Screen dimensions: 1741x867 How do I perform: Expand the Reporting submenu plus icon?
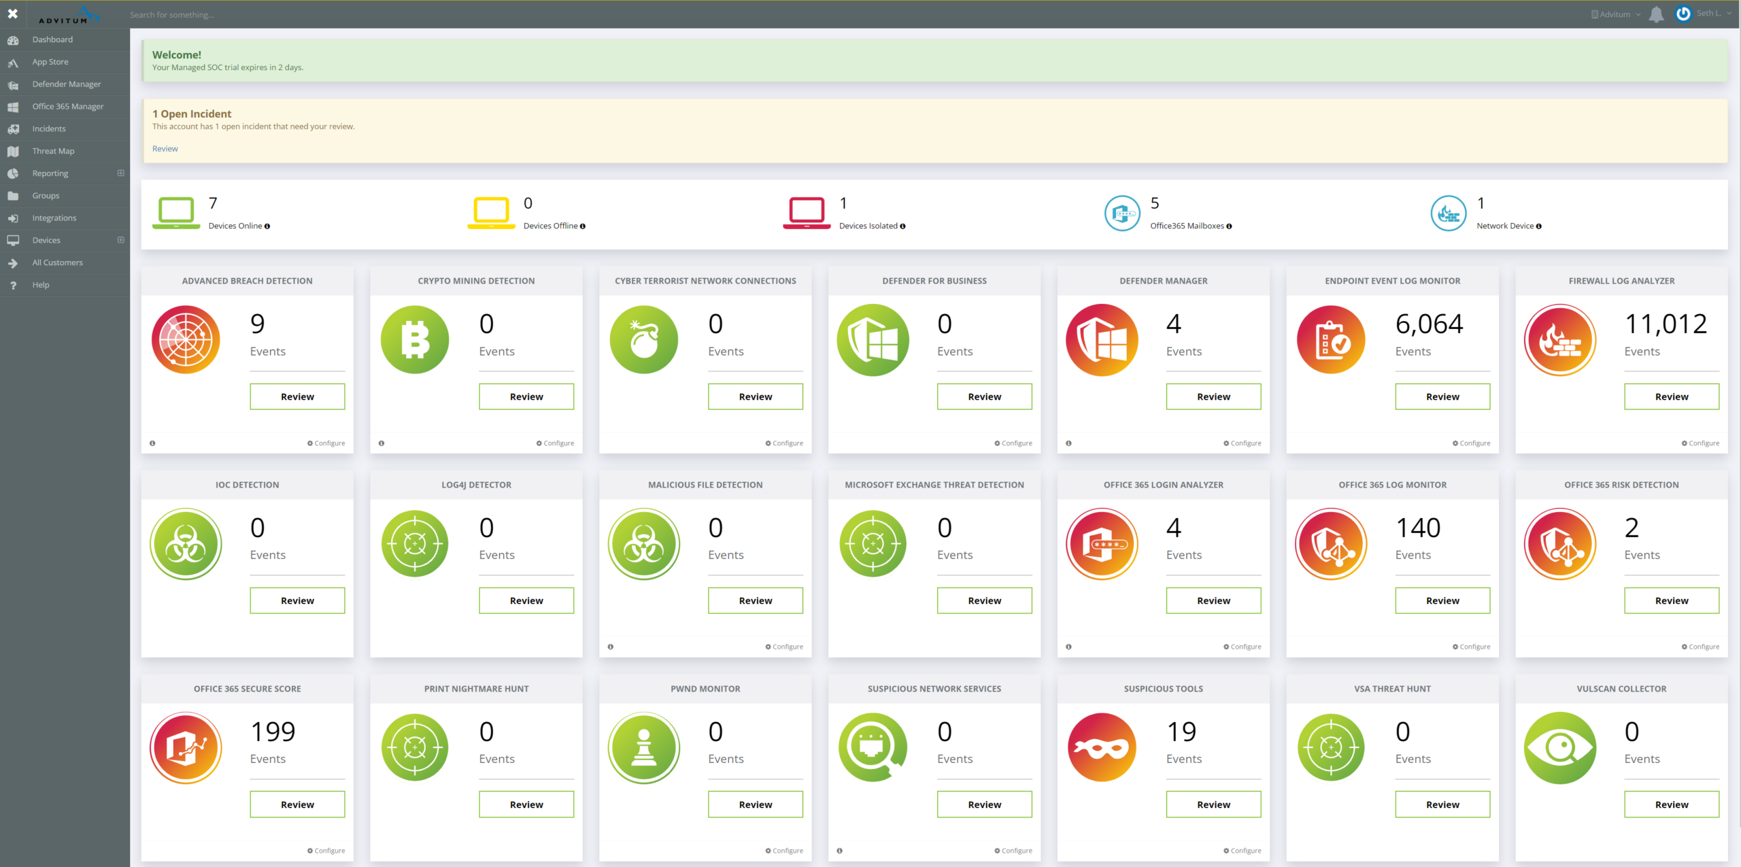pos(121,173)
